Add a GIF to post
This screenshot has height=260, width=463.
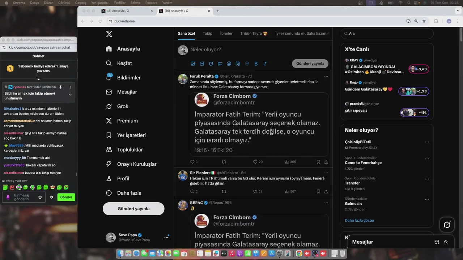click(x=202, y=64)
